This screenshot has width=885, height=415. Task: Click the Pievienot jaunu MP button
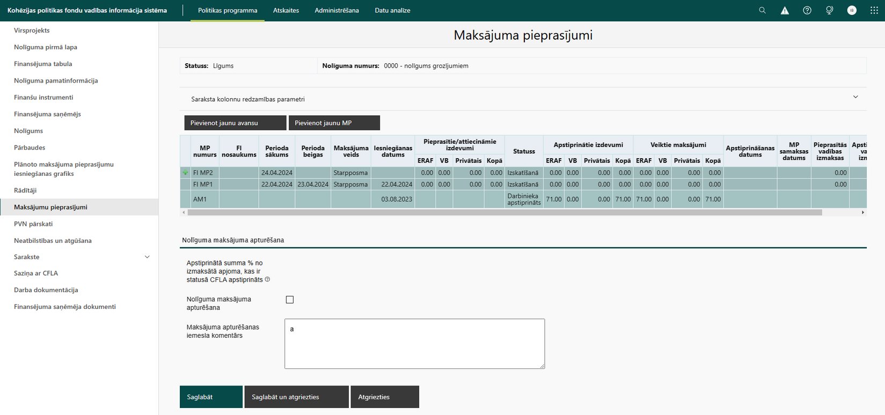click(334, 123)
